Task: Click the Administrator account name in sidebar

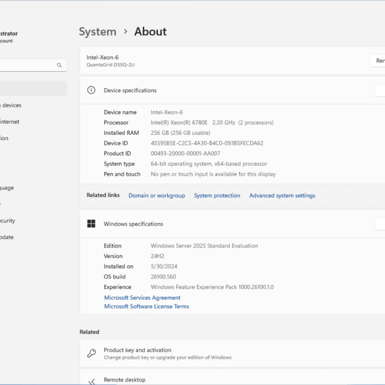Action: (9, 34)
